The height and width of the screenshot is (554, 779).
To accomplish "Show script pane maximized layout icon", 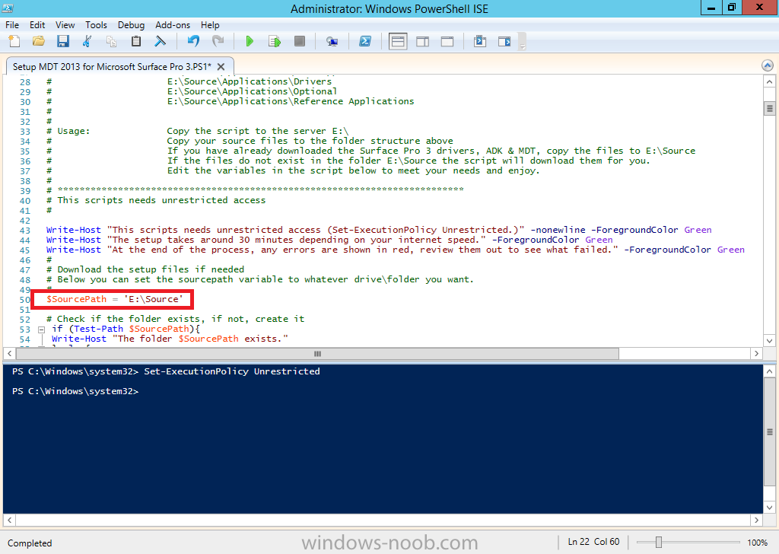I will click(x=447, y=41).
